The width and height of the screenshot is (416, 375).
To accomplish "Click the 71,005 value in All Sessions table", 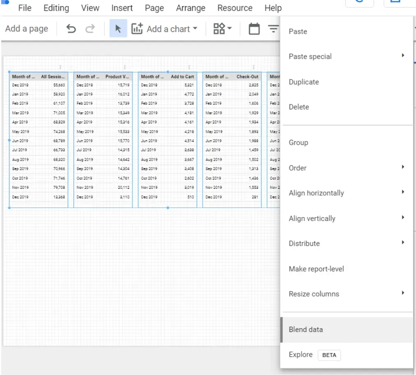I will (x=59, y=113).
